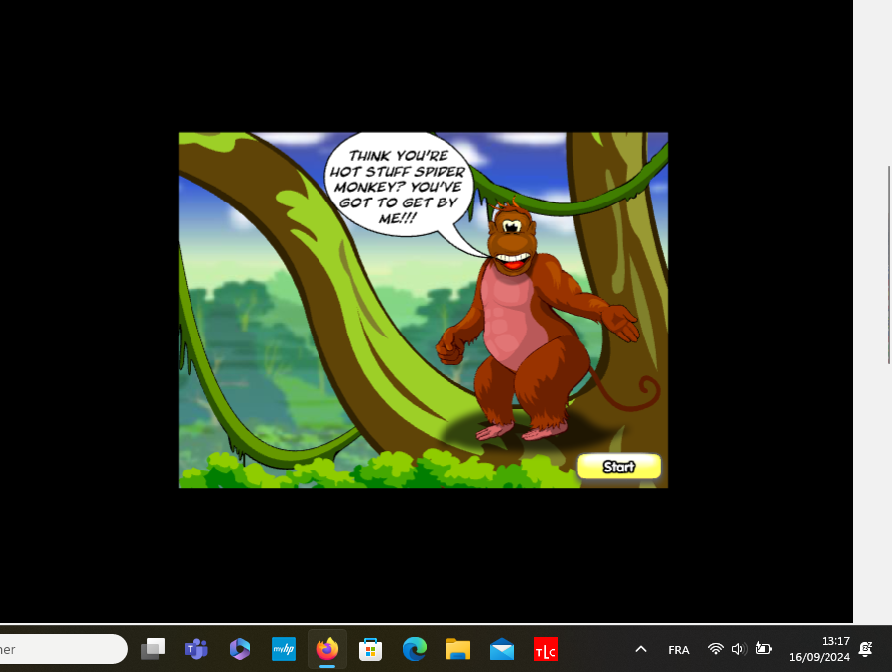Expand the hidden system tray icons
Image resolution: width=892 pixels, height=672 pixels.
(641, 649)
